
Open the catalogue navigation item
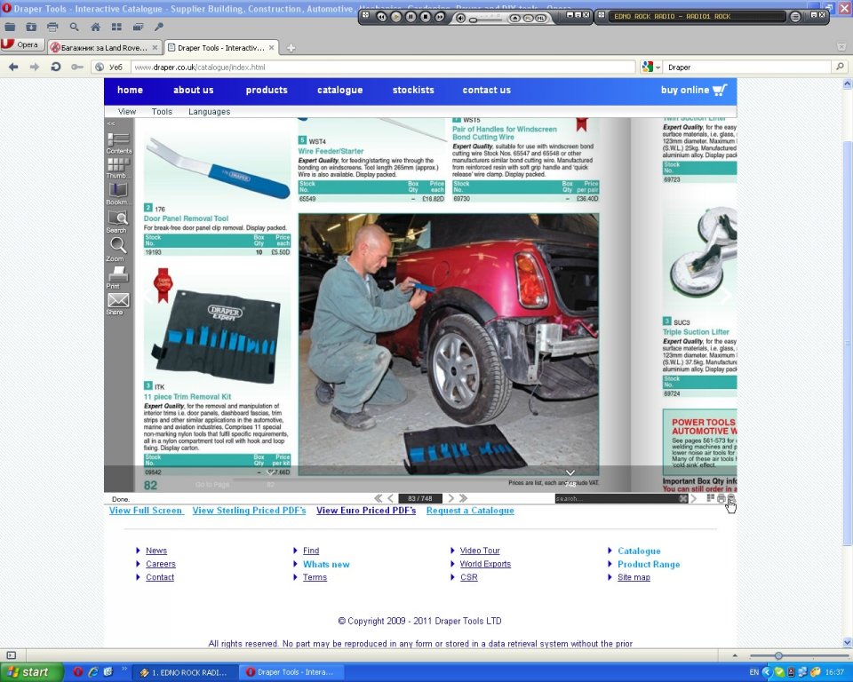(x=340, y=91)
